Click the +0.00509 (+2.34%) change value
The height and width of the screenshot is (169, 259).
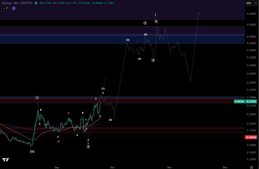tap(103, 3)
